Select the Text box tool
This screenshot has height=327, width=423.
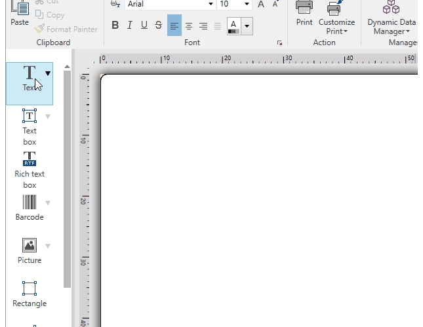(30, 126)
